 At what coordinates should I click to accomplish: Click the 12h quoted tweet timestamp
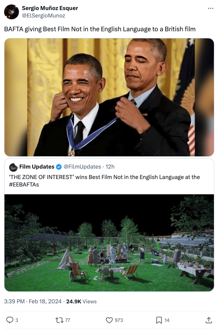point(110,167)
